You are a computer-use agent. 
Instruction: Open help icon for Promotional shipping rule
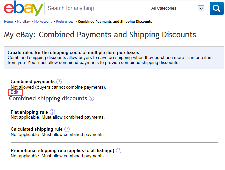[119, 150]
